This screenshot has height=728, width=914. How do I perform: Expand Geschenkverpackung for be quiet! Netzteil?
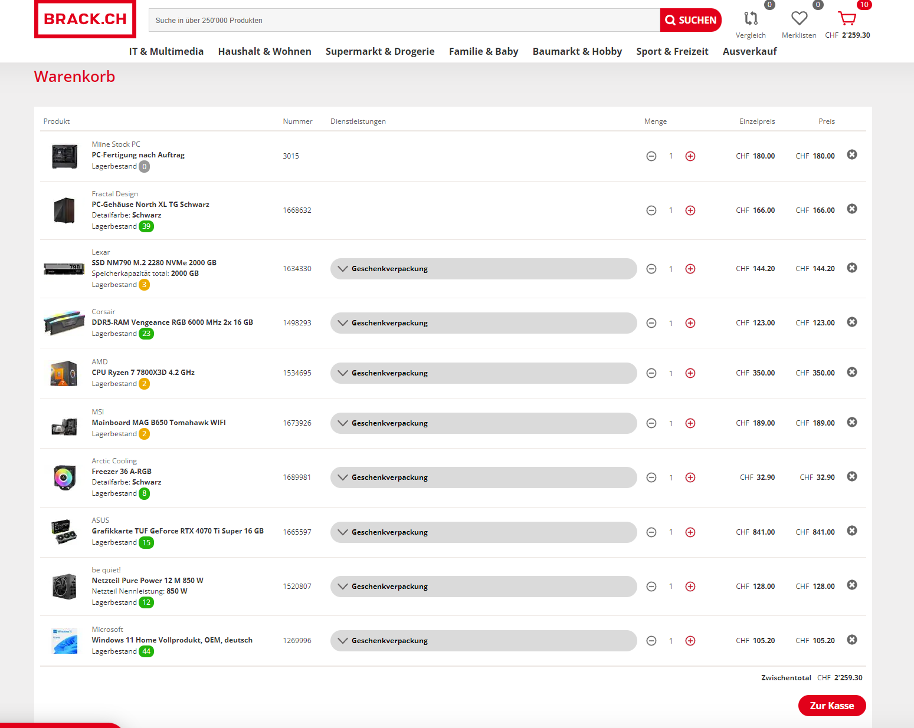tap(483, 587)
